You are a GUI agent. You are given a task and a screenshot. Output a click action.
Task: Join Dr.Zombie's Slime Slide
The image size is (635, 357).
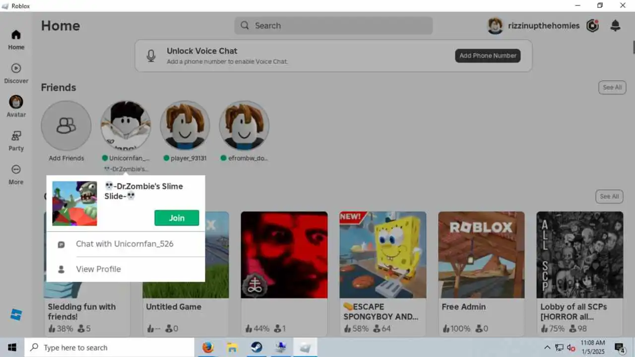(x=177, y=218)
